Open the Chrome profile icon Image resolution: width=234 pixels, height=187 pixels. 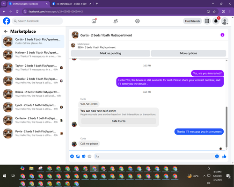[223, 12]
